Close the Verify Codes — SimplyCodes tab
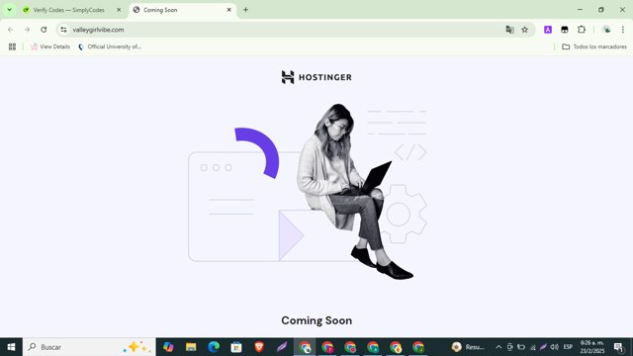This screenshot has width=633, height=356. point(119,10)
